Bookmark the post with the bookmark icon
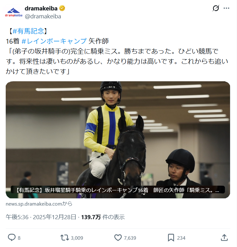The width and height of the screenshot is (237, 247). pos(171,238)
